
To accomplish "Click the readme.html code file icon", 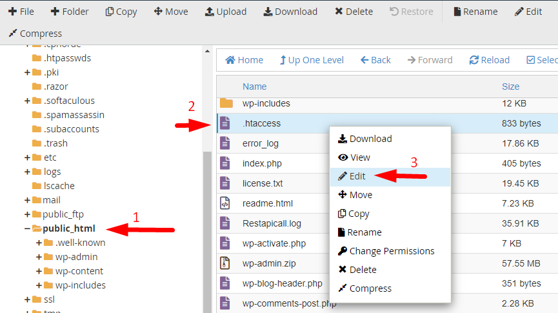I will [x=225, y=203].
